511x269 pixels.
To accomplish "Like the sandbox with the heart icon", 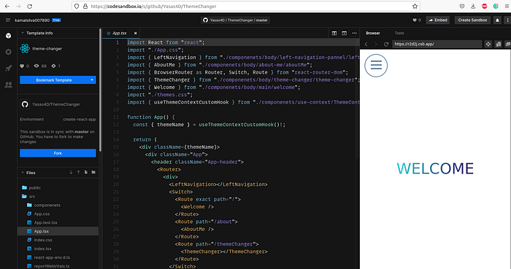I will click(415, 20).
